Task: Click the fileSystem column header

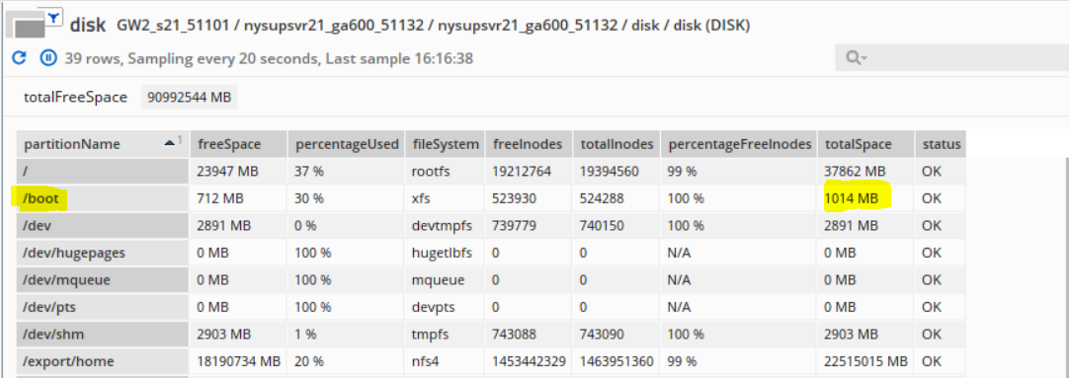Action: click(446, 144)
